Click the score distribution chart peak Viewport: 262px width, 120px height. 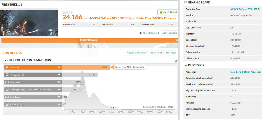82,71
